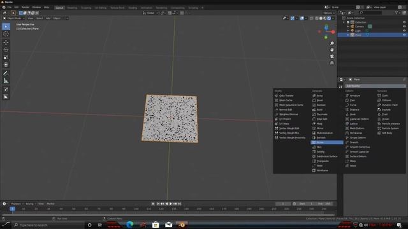
Task: Open the Playback dropdown in timeline
Action: click(x=17, y=204)
